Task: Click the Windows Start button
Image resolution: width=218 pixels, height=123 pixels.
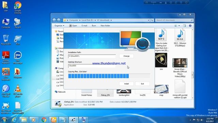Action: pyautogui.click(x=4, y=120)
